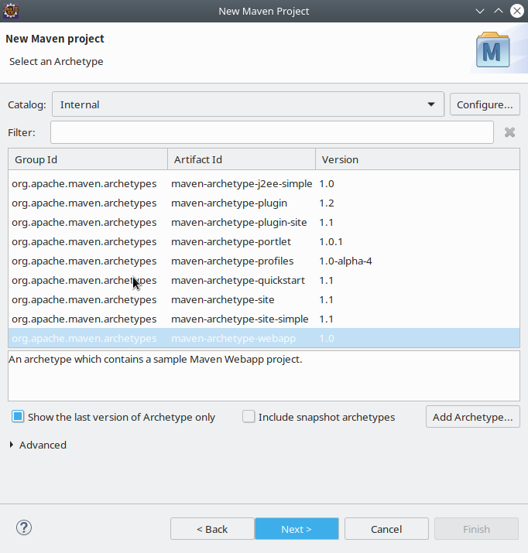
Task: Minimize dialog with the down chevron icon
Action: (x=480, y=11)
